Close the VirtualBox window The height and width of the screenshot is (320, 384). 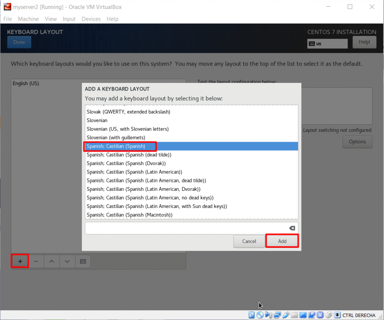point(372,7)
